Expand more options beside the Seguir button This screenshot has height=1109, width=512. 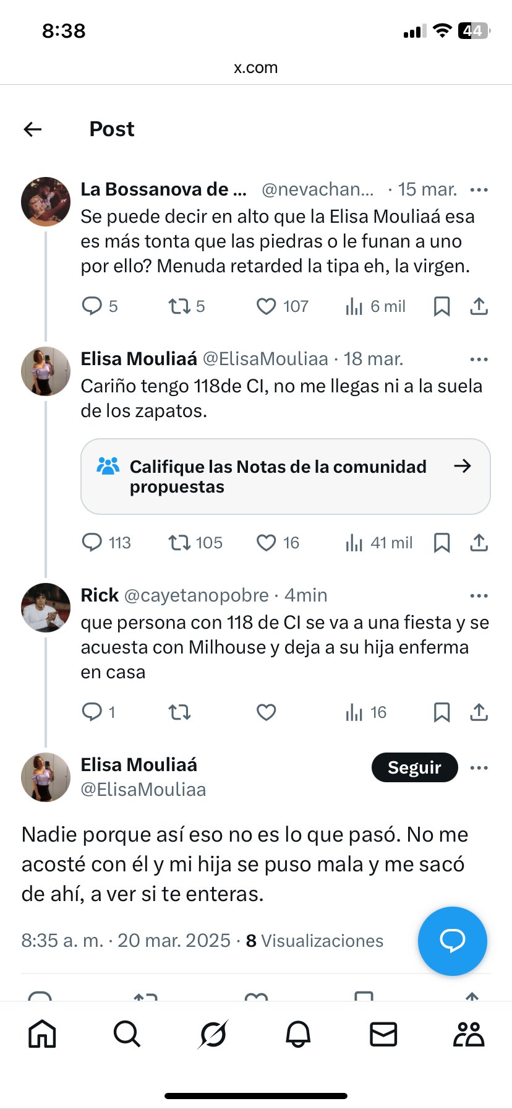click(x=479, y=768)
